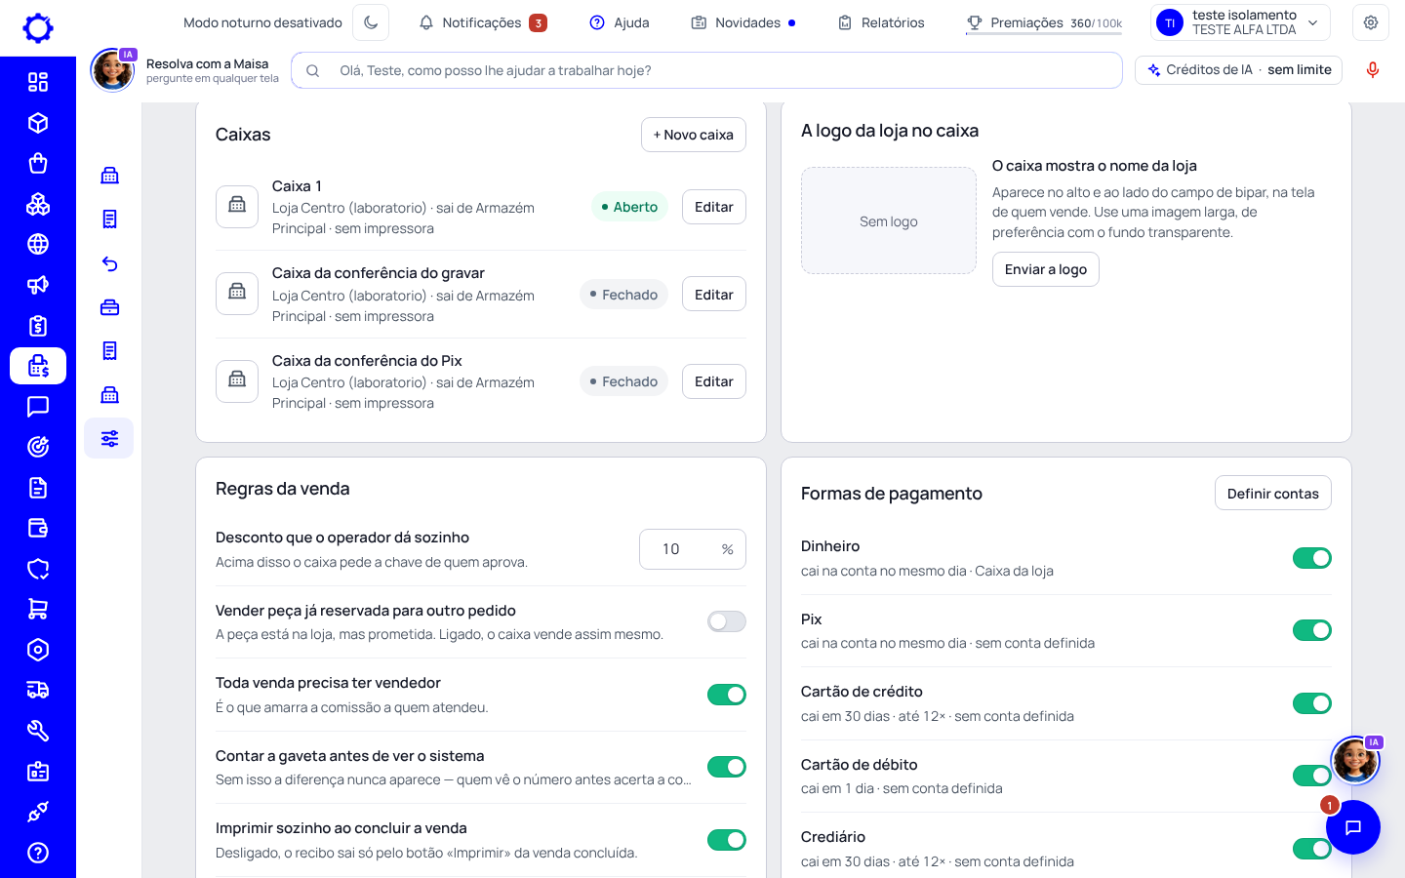The width and height of the screenshot is (1405, 878).
Task: Click the question mark icon at the sidebar bottom
Action: tap(38, 853)
